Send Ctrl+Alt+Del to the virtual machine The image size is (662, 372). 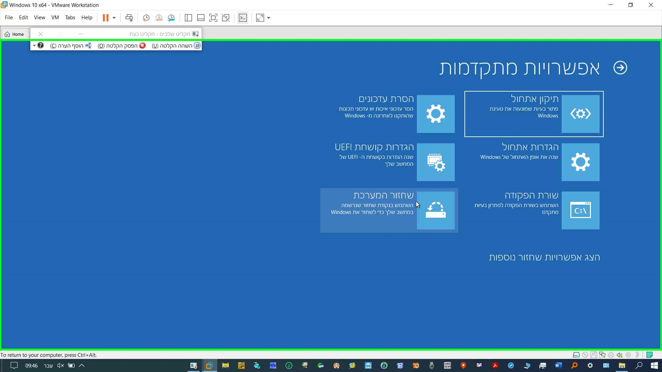click(x=129, y=18)
